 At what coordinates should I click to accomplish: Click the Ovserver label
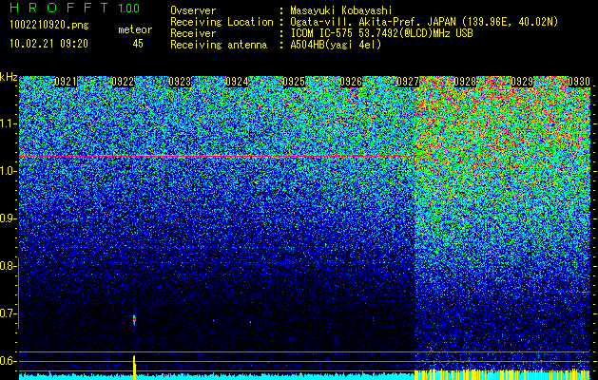[x=193, y=10]
